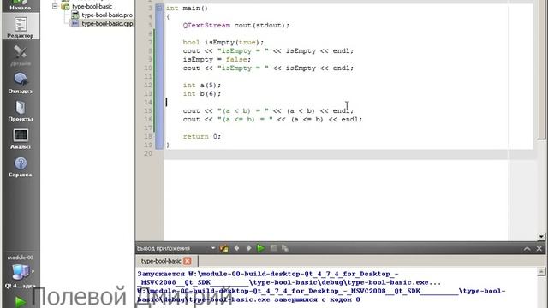548x308 pixels.
Task: Click the debugger attach icon in output toolbar
Action: [285, 248]
